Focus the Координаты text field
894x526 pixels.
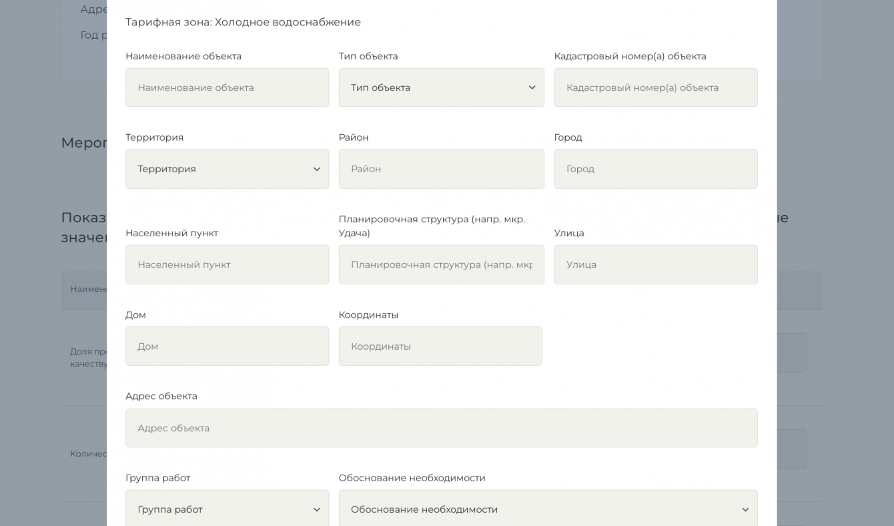[440, 346]
